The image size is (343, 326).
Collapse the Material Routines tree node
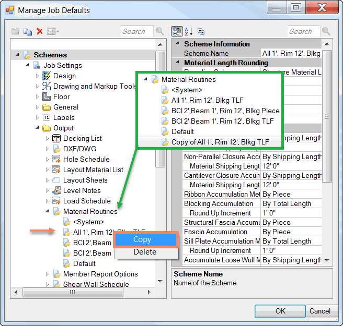[x=47, y=211]
